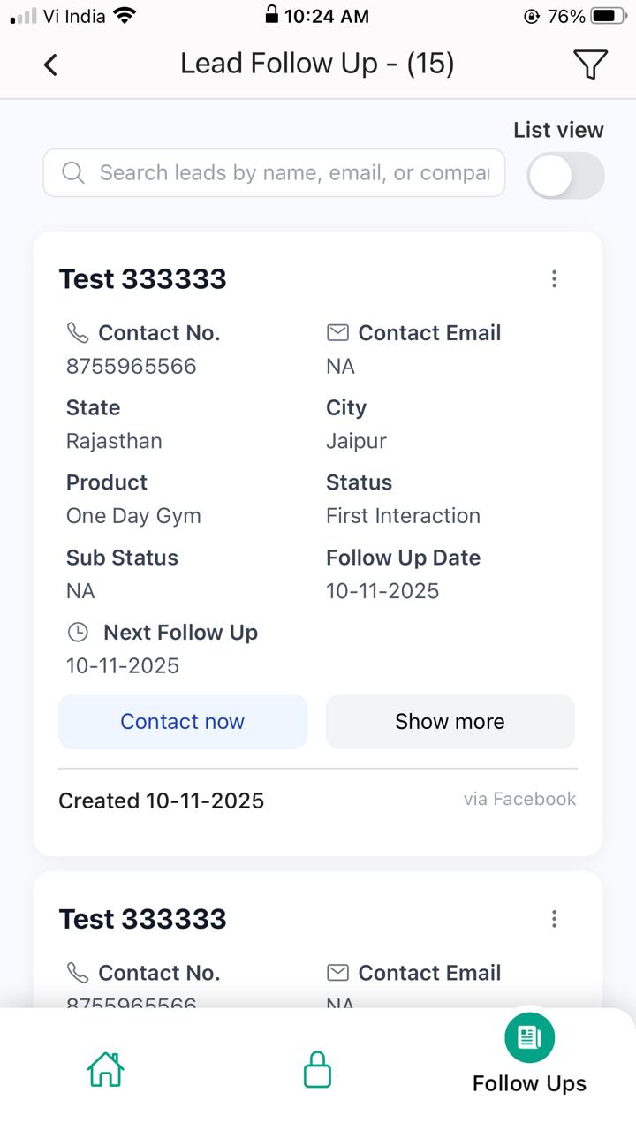
Task: Open three-dot menu on first lead card
Action: (554, 279)
